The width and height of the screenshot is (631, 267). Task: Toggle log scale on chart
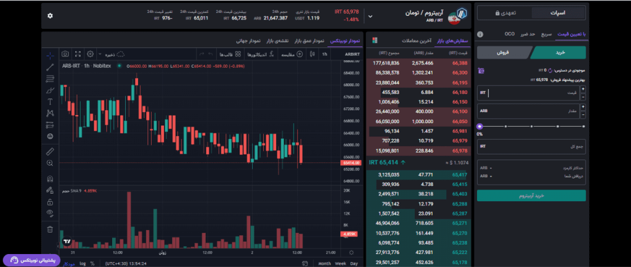pos(83,263)
